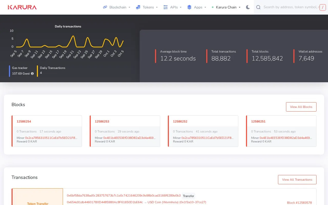Open block 12586254
Viewport: 328px width, 205px height.
pos(24,121)
